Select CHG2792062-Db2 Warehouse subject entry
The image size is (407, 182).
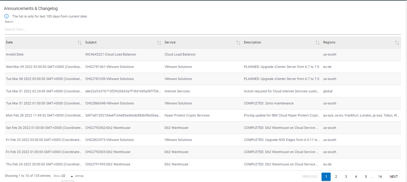coord(108,128)
